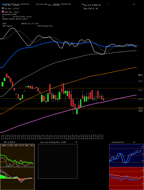Open the empty intraday price panel
Viewport: 144px width, 190px height.
pos(58,161)
